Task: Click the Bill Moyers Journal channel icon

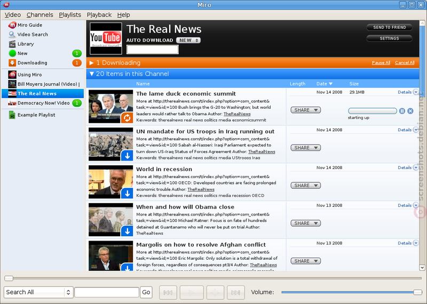Action: coord(12,84)
